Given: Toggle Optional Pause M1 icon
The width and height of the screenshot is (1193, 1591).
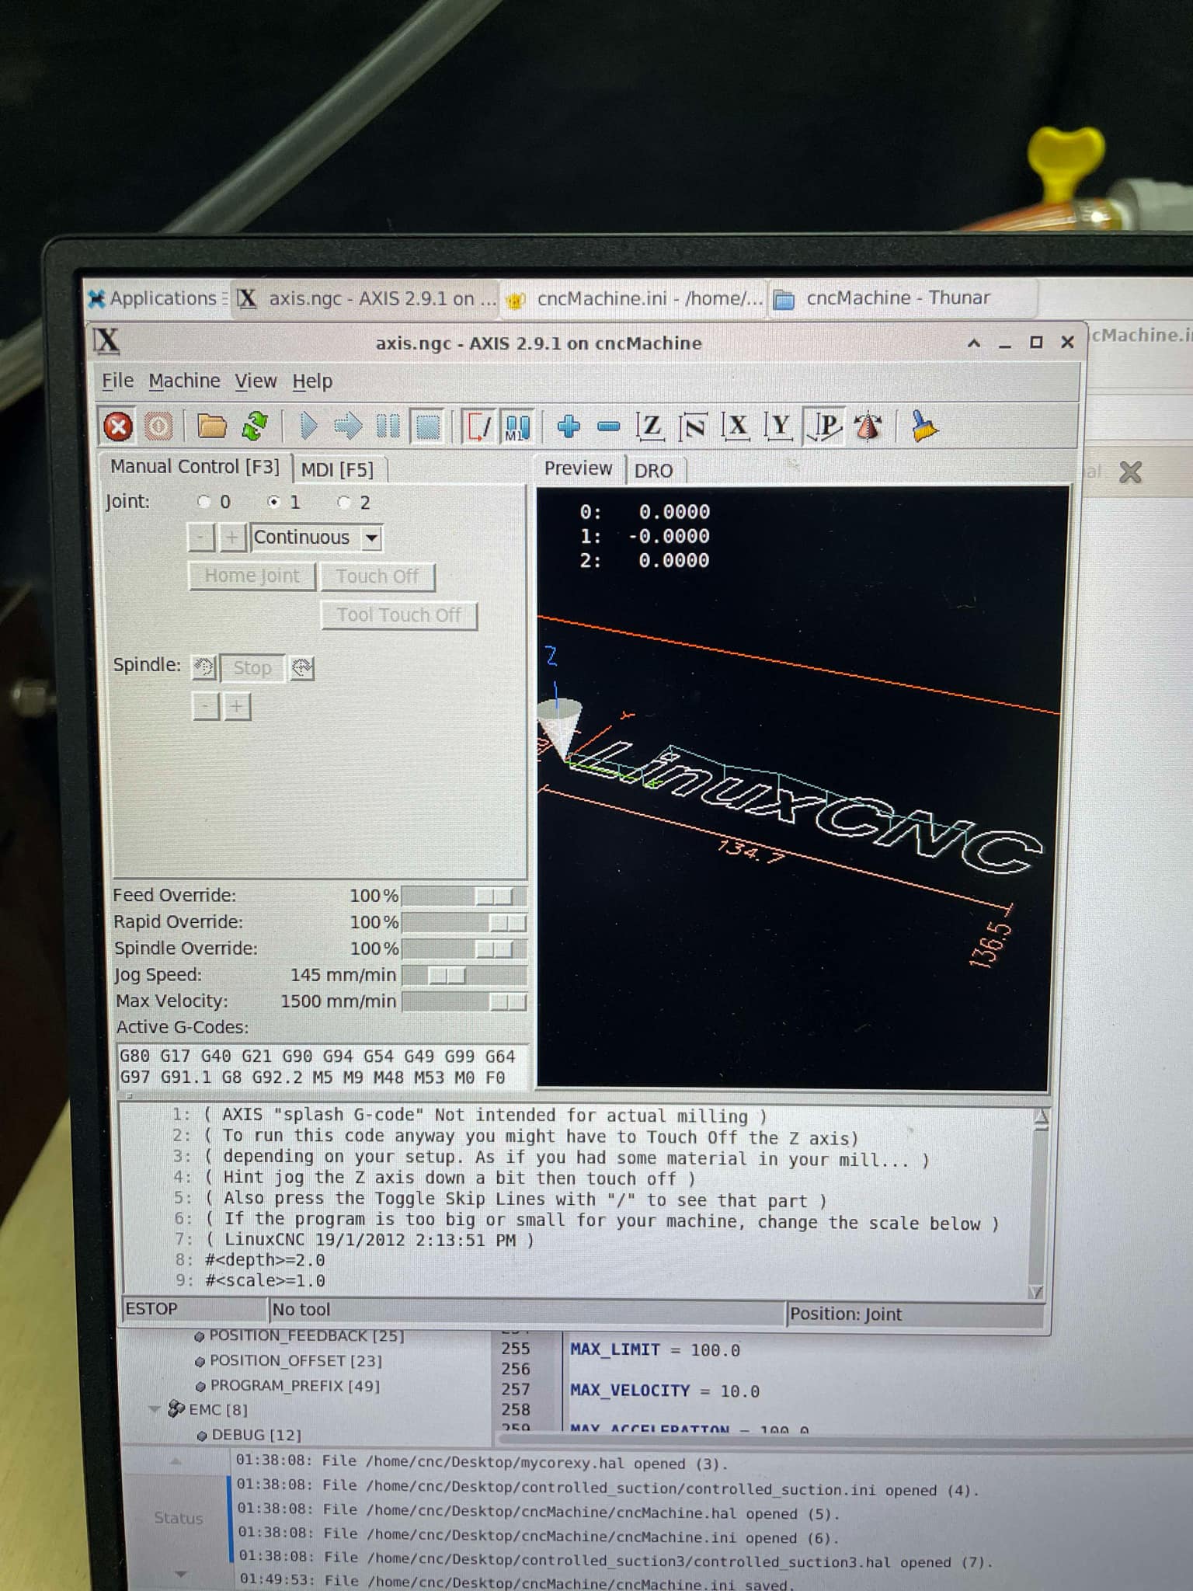Looking at the screenshot, I should click(517, 426).
